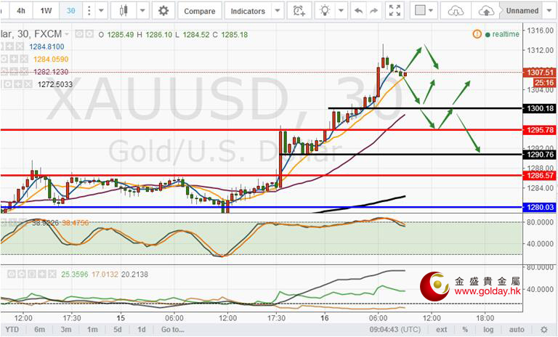
Task: Open bottom-right chart settings gear
Action: tap(543, 330)
